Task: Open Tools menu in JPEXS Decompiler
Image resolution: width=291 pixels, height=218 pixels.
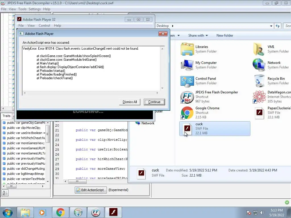Action: click(x=22, y=9)
